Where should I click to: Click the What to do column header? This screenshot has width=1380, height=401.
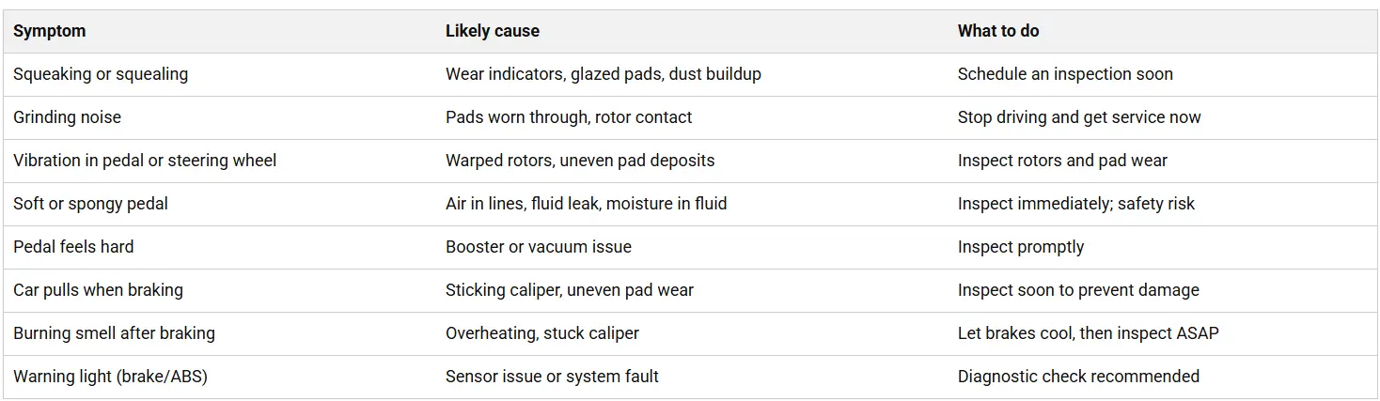[997, 31]
